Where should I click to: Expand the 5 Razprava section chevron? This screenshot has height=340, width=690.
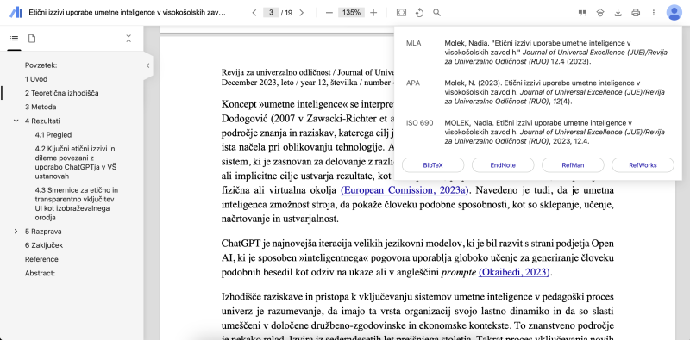[16, 232]
